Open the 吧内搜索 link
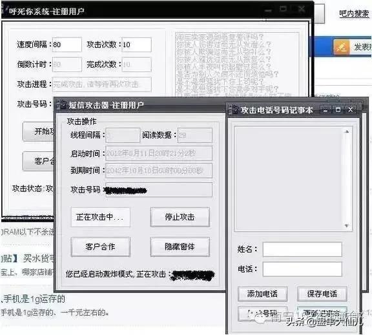This screenshot has width=372, height=335. pyautogui.click(x=354, y=14)
